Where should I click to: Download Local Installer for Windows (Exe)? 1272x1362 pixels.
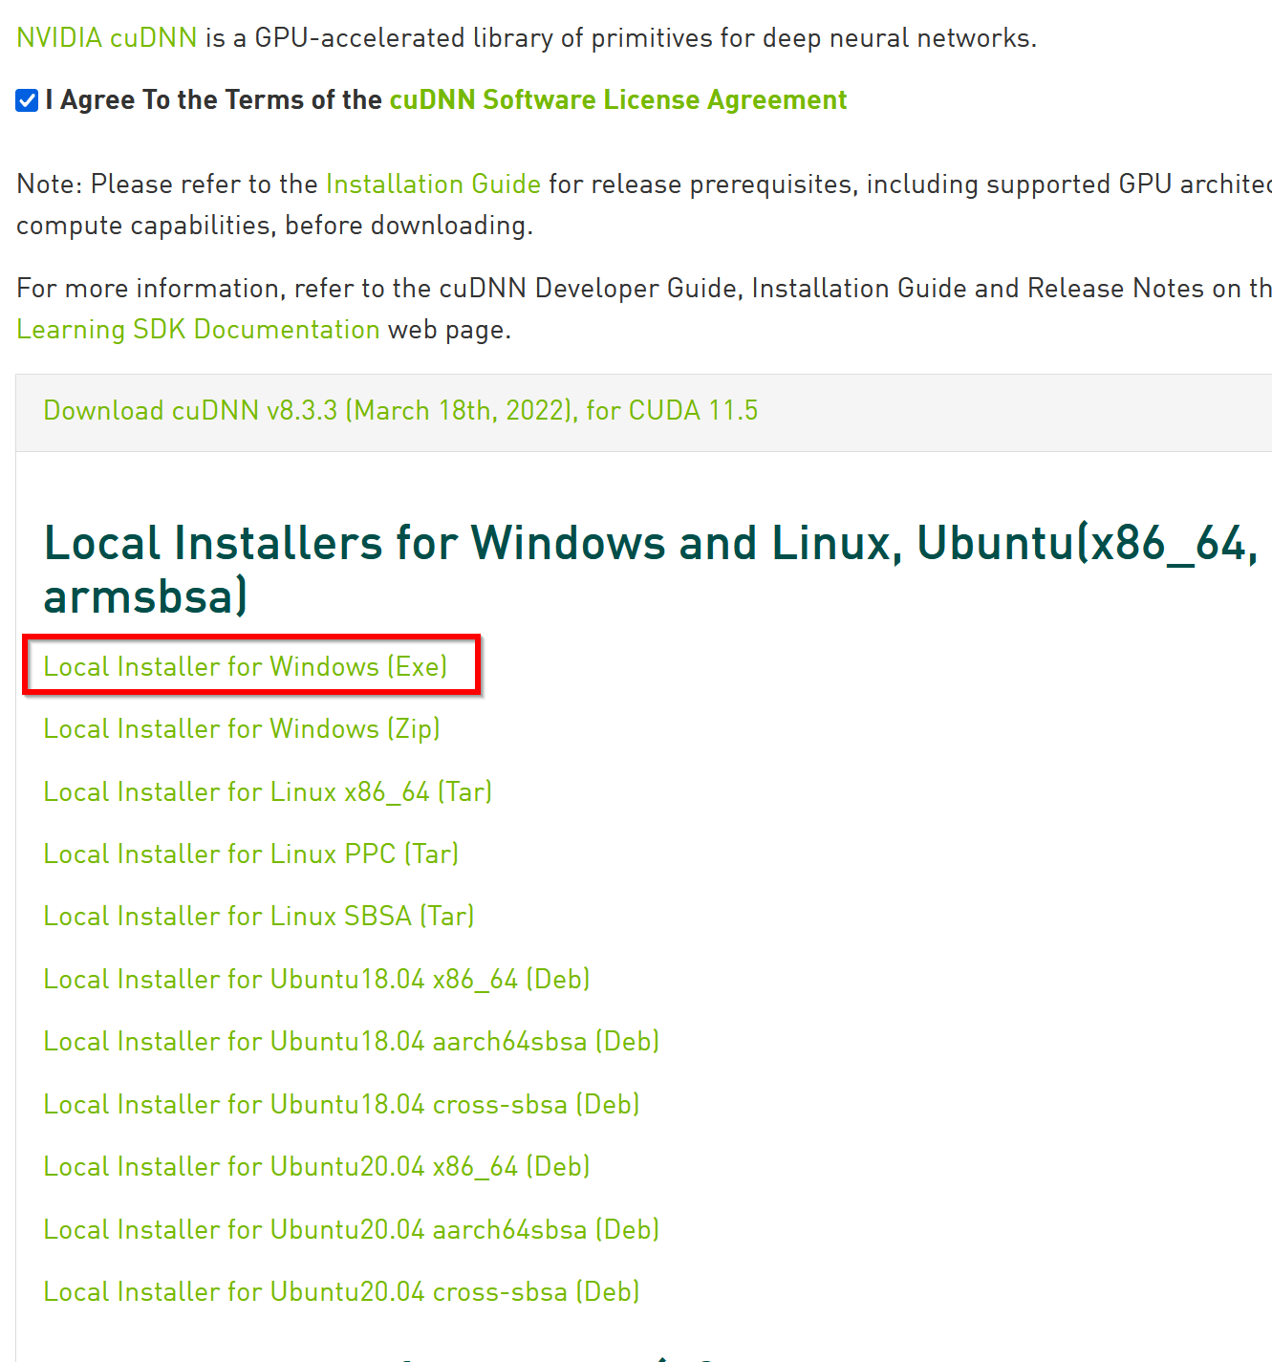pos(246,666)
